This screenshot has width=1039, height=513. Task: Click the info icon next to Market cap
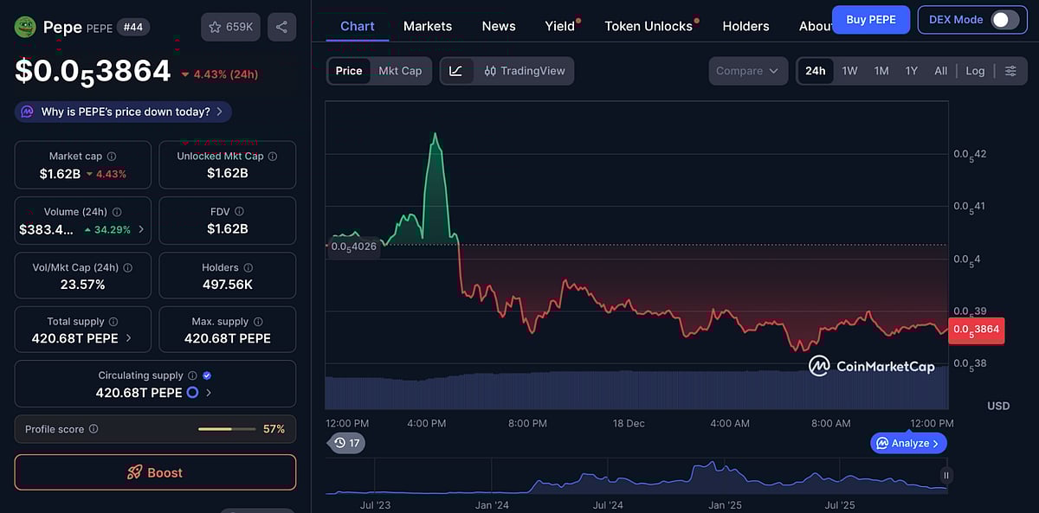(x=112, y=155)
